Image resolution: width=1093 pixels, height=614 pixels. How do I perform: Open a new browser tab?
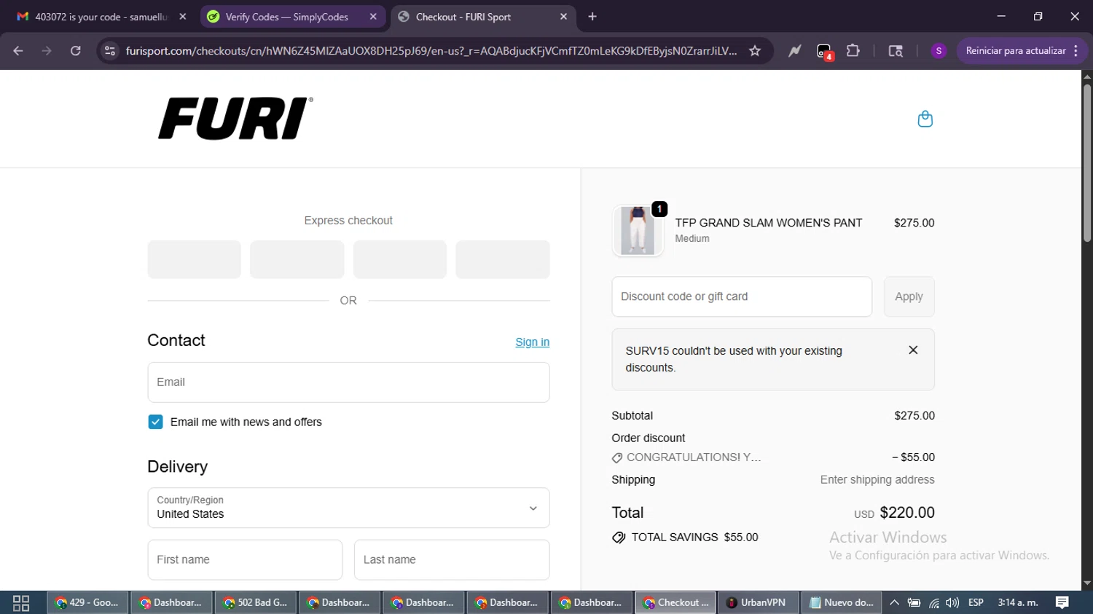592,17
